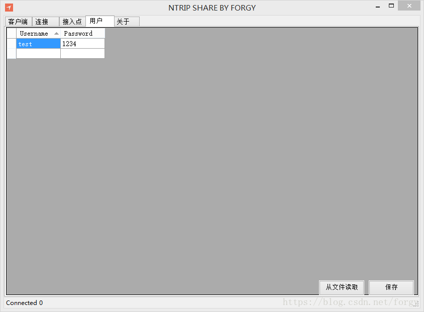This screenshot has width=424, height=312.
Task: Open the 关于 tab
Action: coord(127,22)
